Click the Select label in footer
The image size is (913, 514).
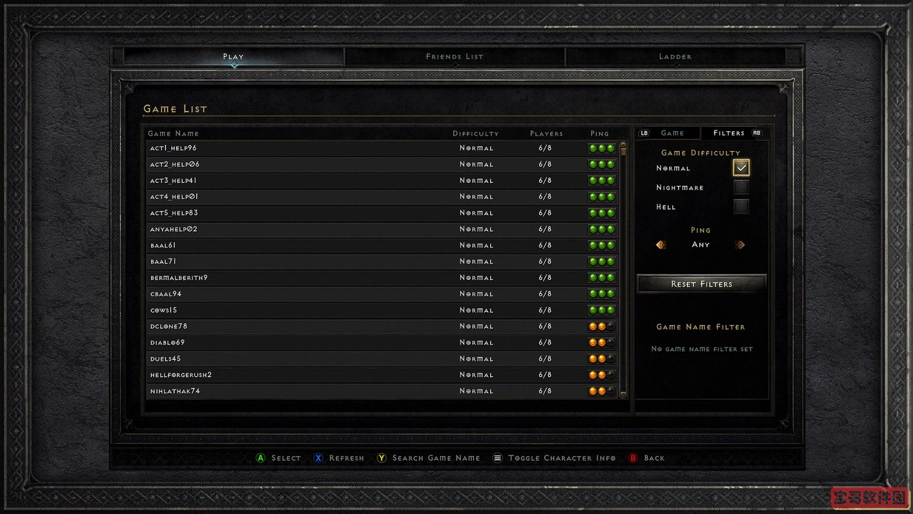(x=286, y=458)
